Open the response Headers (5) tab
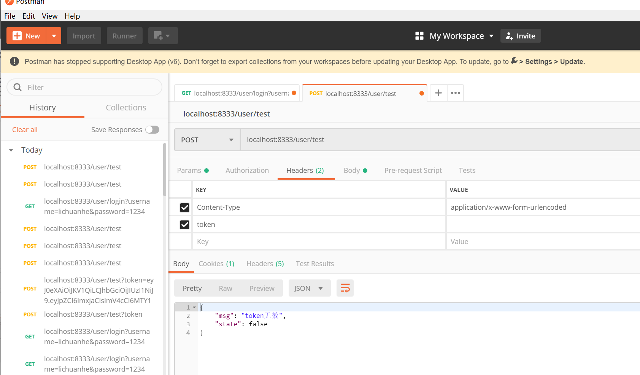640x375 pixels. (265, 264)
